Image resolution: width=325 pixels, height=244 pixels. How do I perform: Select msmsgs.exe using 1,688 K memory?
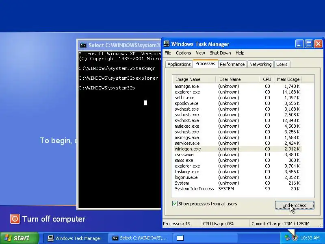(x=237, y=137)
